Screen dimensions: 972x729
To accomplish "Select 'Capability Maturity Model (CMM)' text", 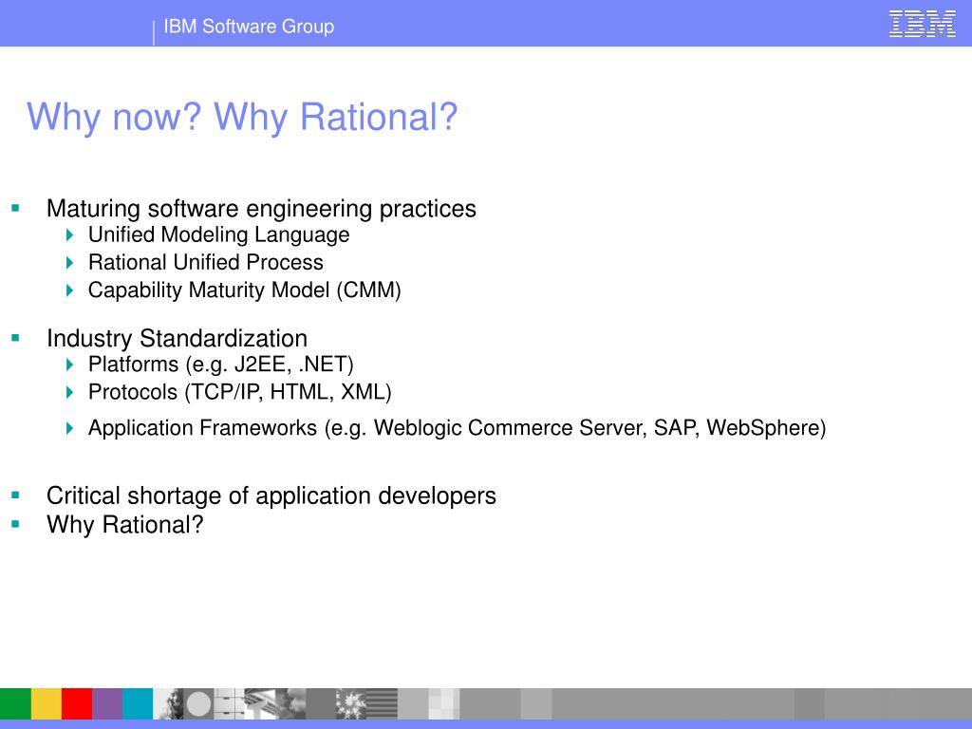I will coord(244,290).
